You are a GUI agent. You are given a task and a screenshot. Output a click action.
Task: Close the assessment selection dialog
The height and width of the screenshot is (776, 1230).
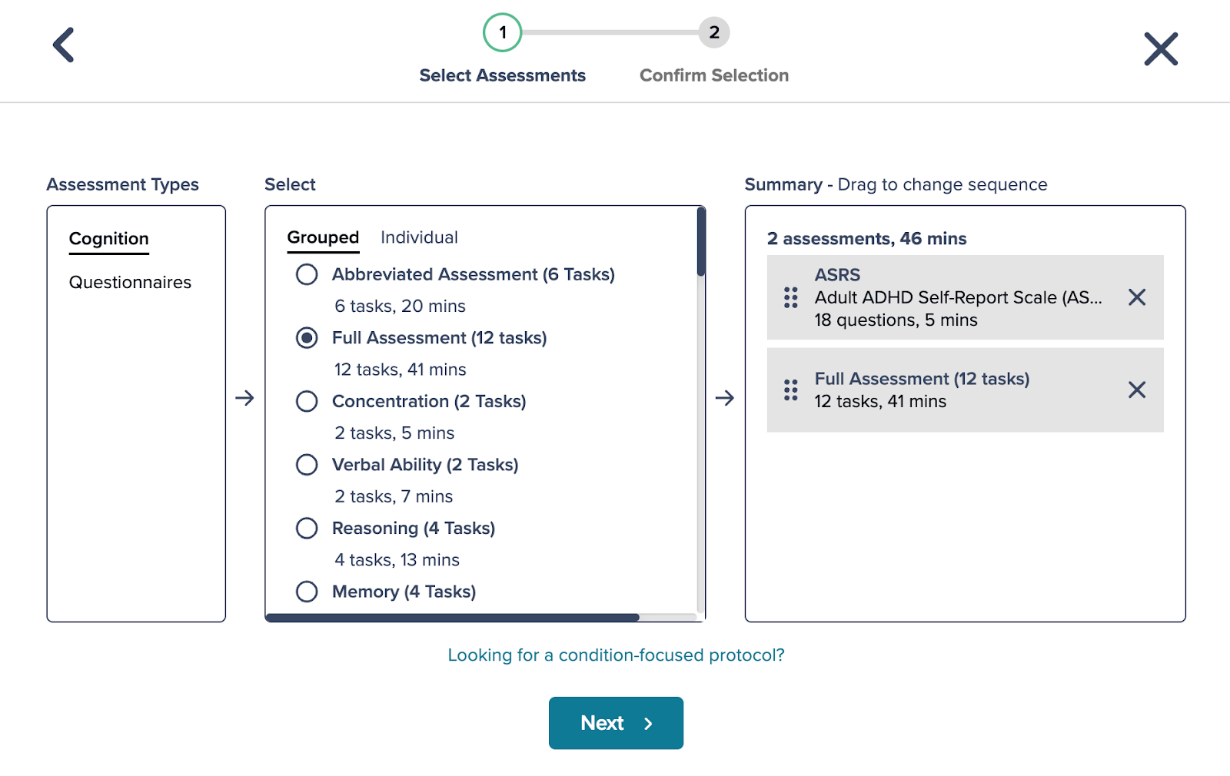pyautogui.click(x=1161, y=48)
